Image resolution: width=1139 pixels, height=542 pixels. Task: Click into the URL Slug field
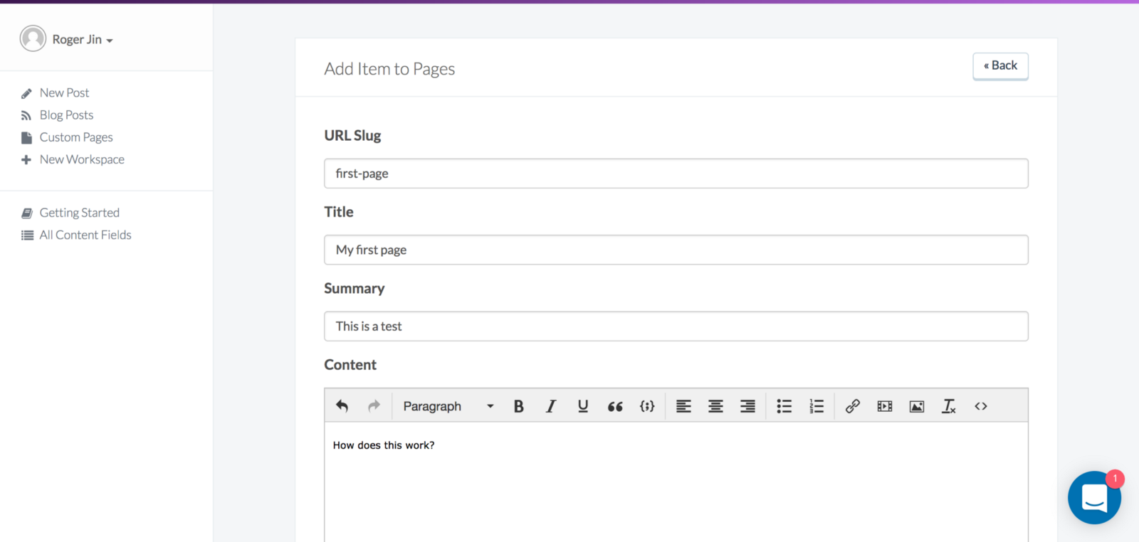[676, 174]
